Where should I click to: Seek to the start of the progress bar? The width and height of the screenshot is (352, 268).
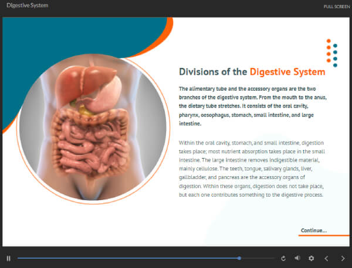(x=19, y=258)
